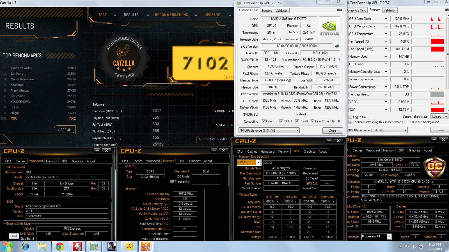This screenshot has width=449, height=252.
Task: Toggle the DirectCompute 5.0 checkbox
Action: coord(312,121)
